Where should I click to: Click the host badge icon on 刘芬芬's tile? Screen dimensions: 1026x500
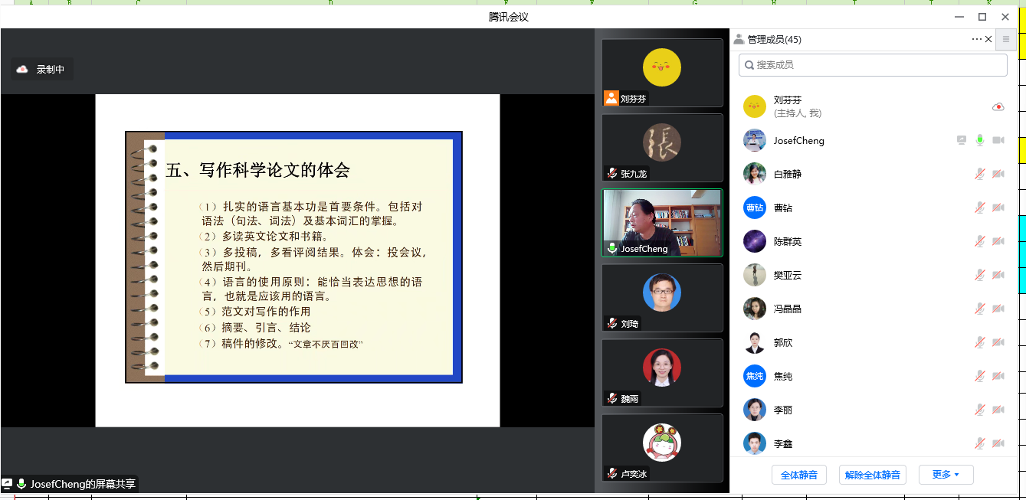611,98
